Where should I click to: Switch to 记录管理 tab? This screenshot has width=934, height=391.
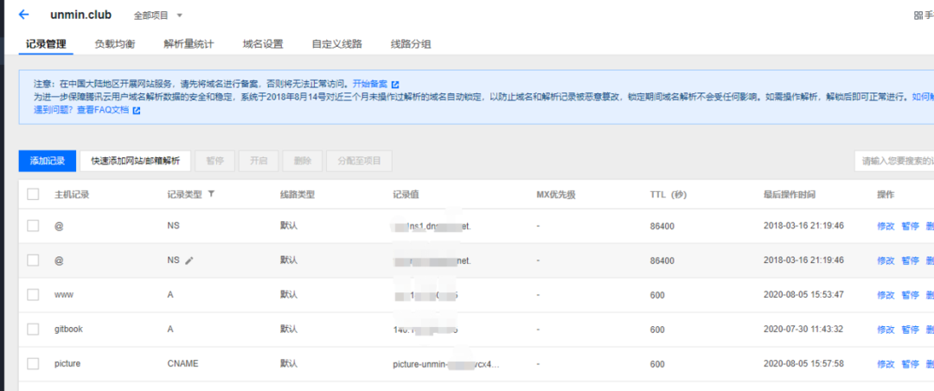tap(46, 44)
